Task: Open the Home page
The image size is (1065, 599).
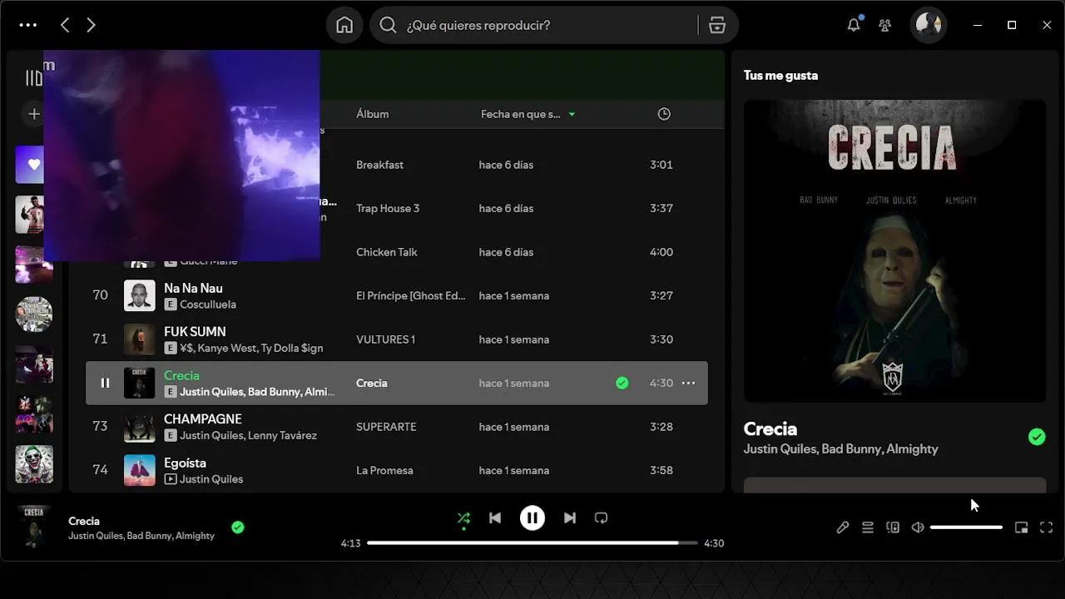Action: click(344, 25)
